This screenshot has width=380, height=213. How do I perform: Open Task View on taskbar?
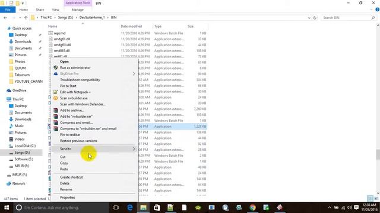(116, 208)
